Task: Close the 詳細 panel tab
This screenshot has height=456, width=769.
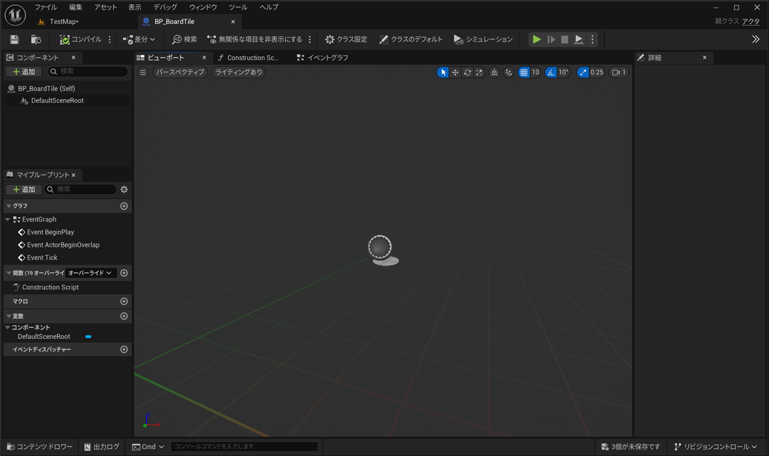Action: tap(705, 58)
